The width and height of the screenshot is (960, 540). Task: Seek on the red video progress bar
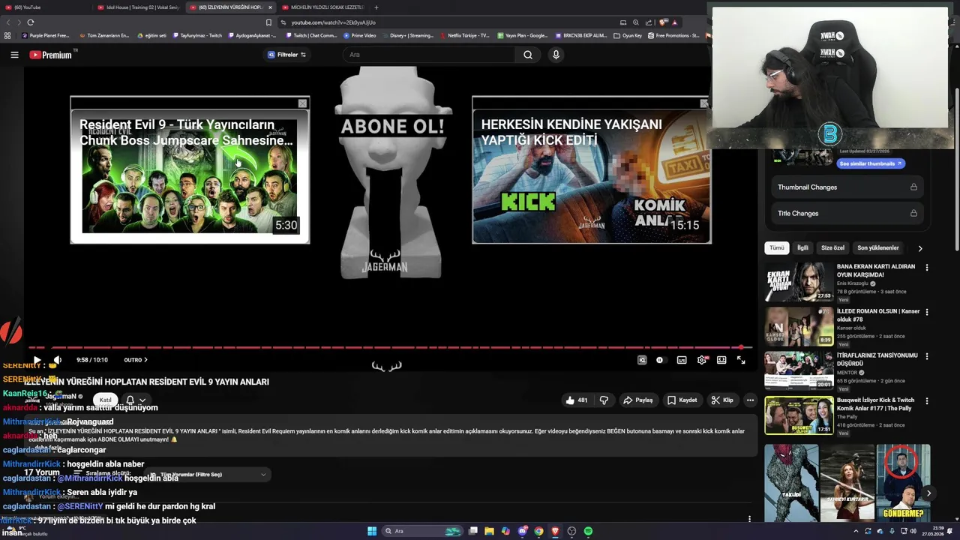pyautogui.click(x=390, y=347)
